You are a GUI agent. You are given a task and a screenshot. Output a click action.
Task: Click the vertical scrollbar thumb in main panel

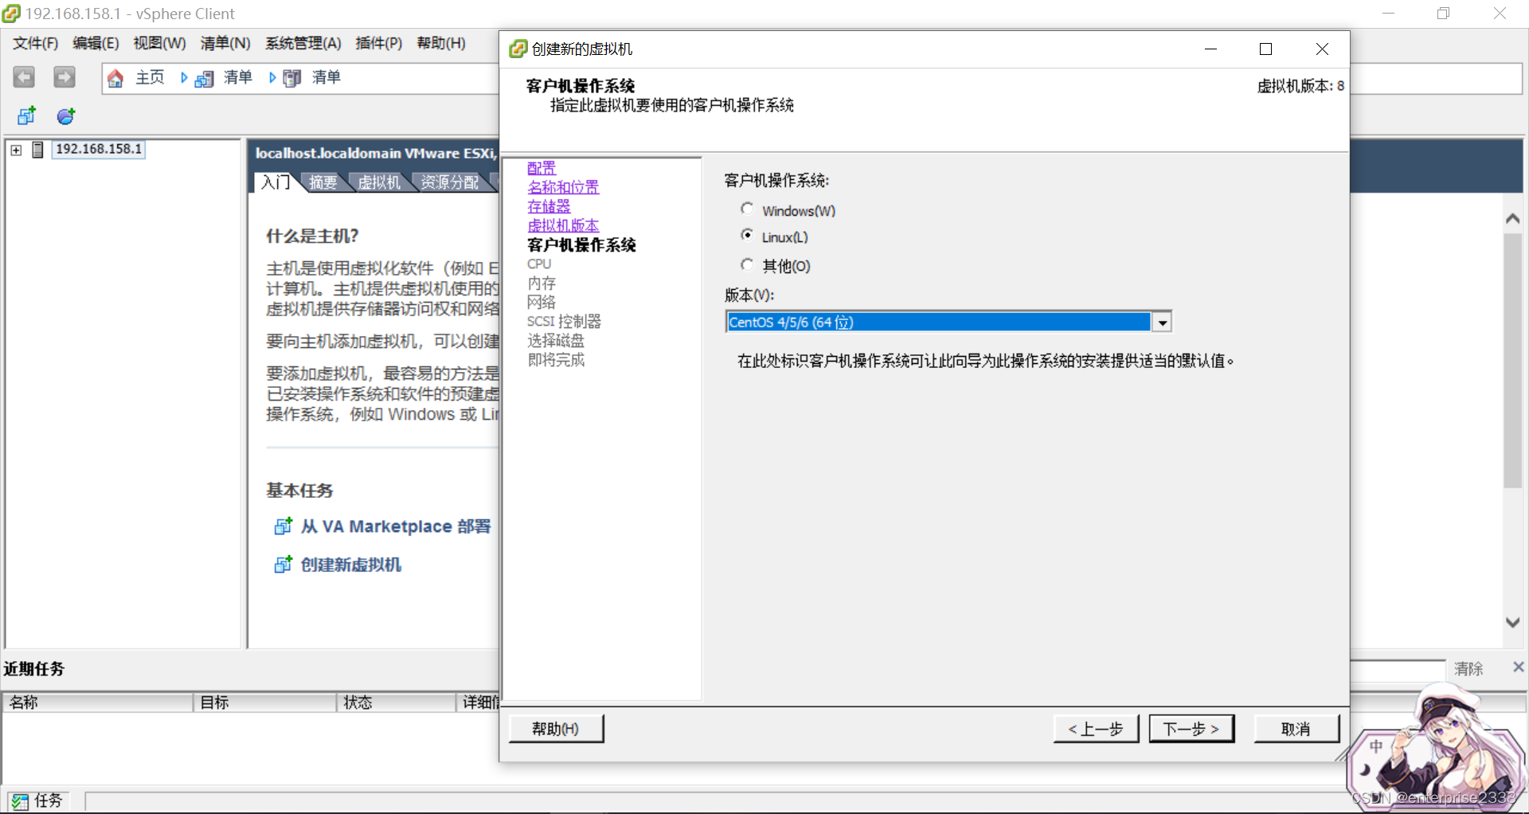click(1513, 360)
